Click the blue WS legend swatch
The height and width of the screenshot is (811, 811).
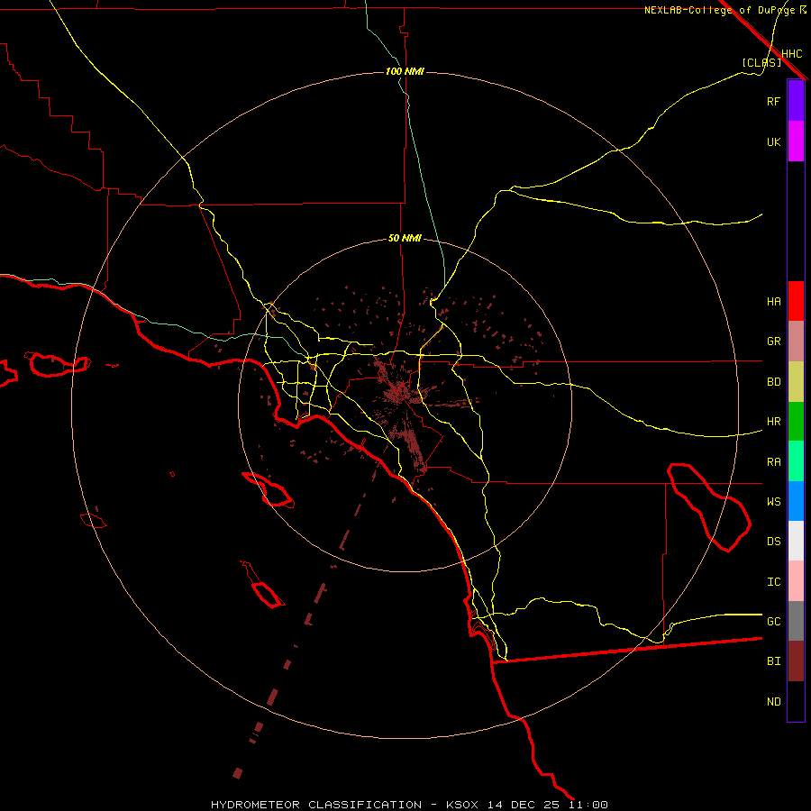(796, 501)
